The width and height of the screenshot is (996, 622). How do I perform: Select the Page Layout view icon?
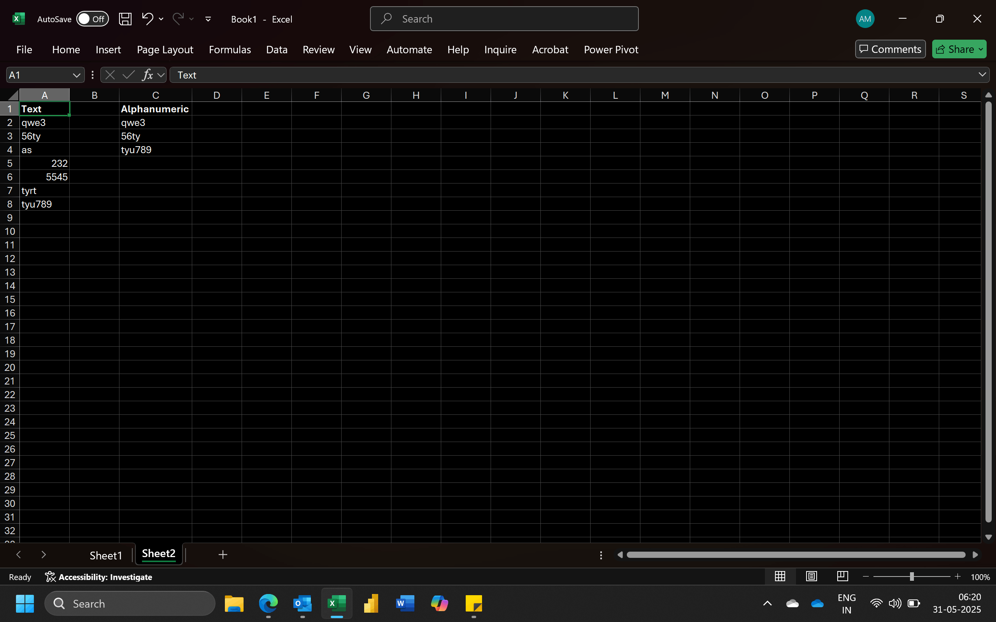(810, 576)
